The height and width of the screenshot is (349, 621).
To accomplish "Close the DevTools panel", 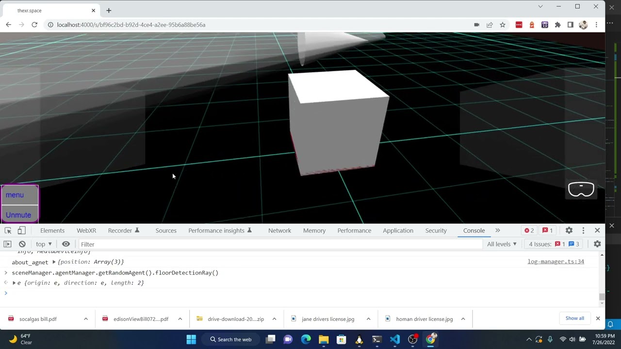I will click(597, 230).
